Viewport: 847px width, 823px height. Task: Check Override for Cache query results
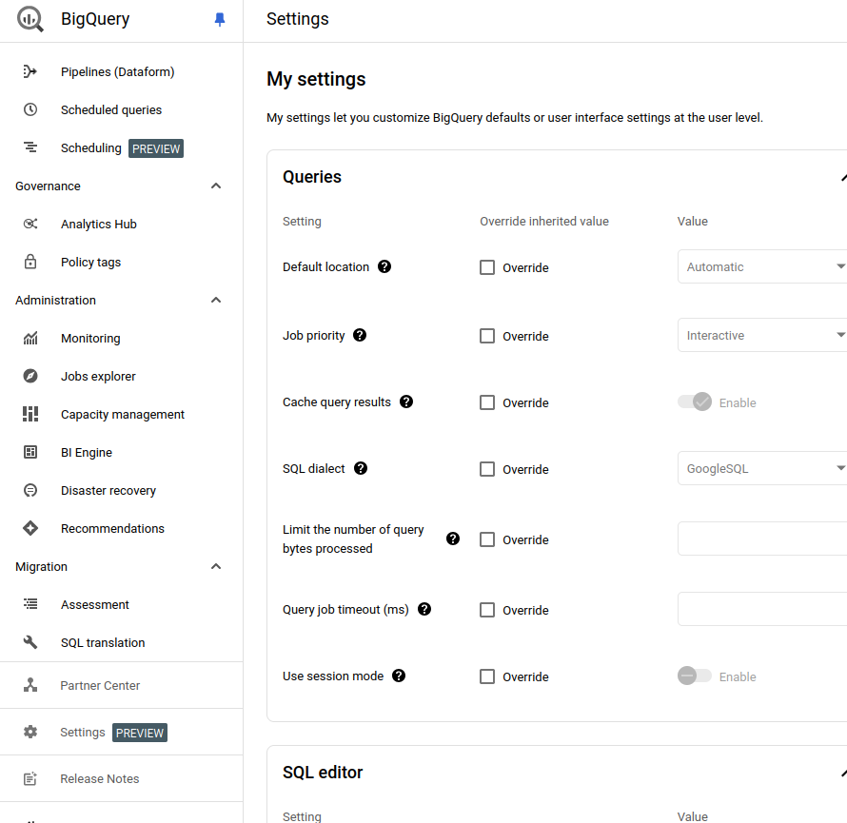pos(487,402)
